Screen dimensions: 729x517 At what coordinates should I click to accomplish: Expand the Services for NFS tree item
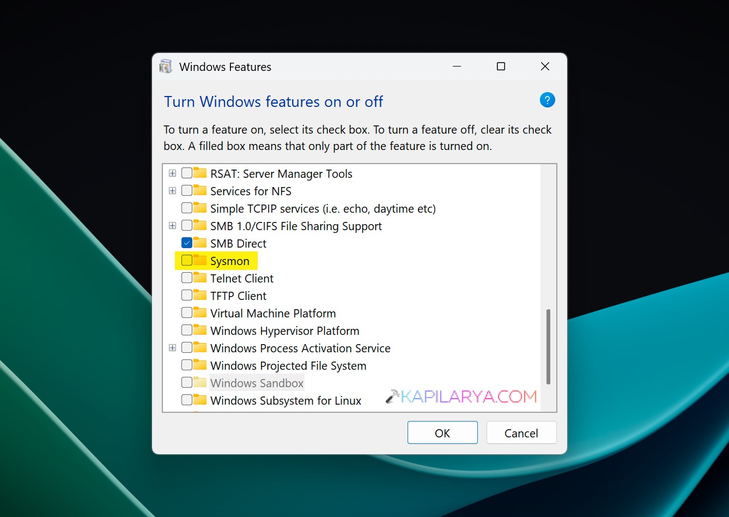point(172,190)
